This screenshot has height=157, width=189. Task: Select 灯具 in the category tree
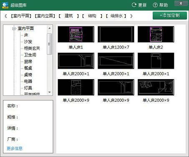[28, 88]
